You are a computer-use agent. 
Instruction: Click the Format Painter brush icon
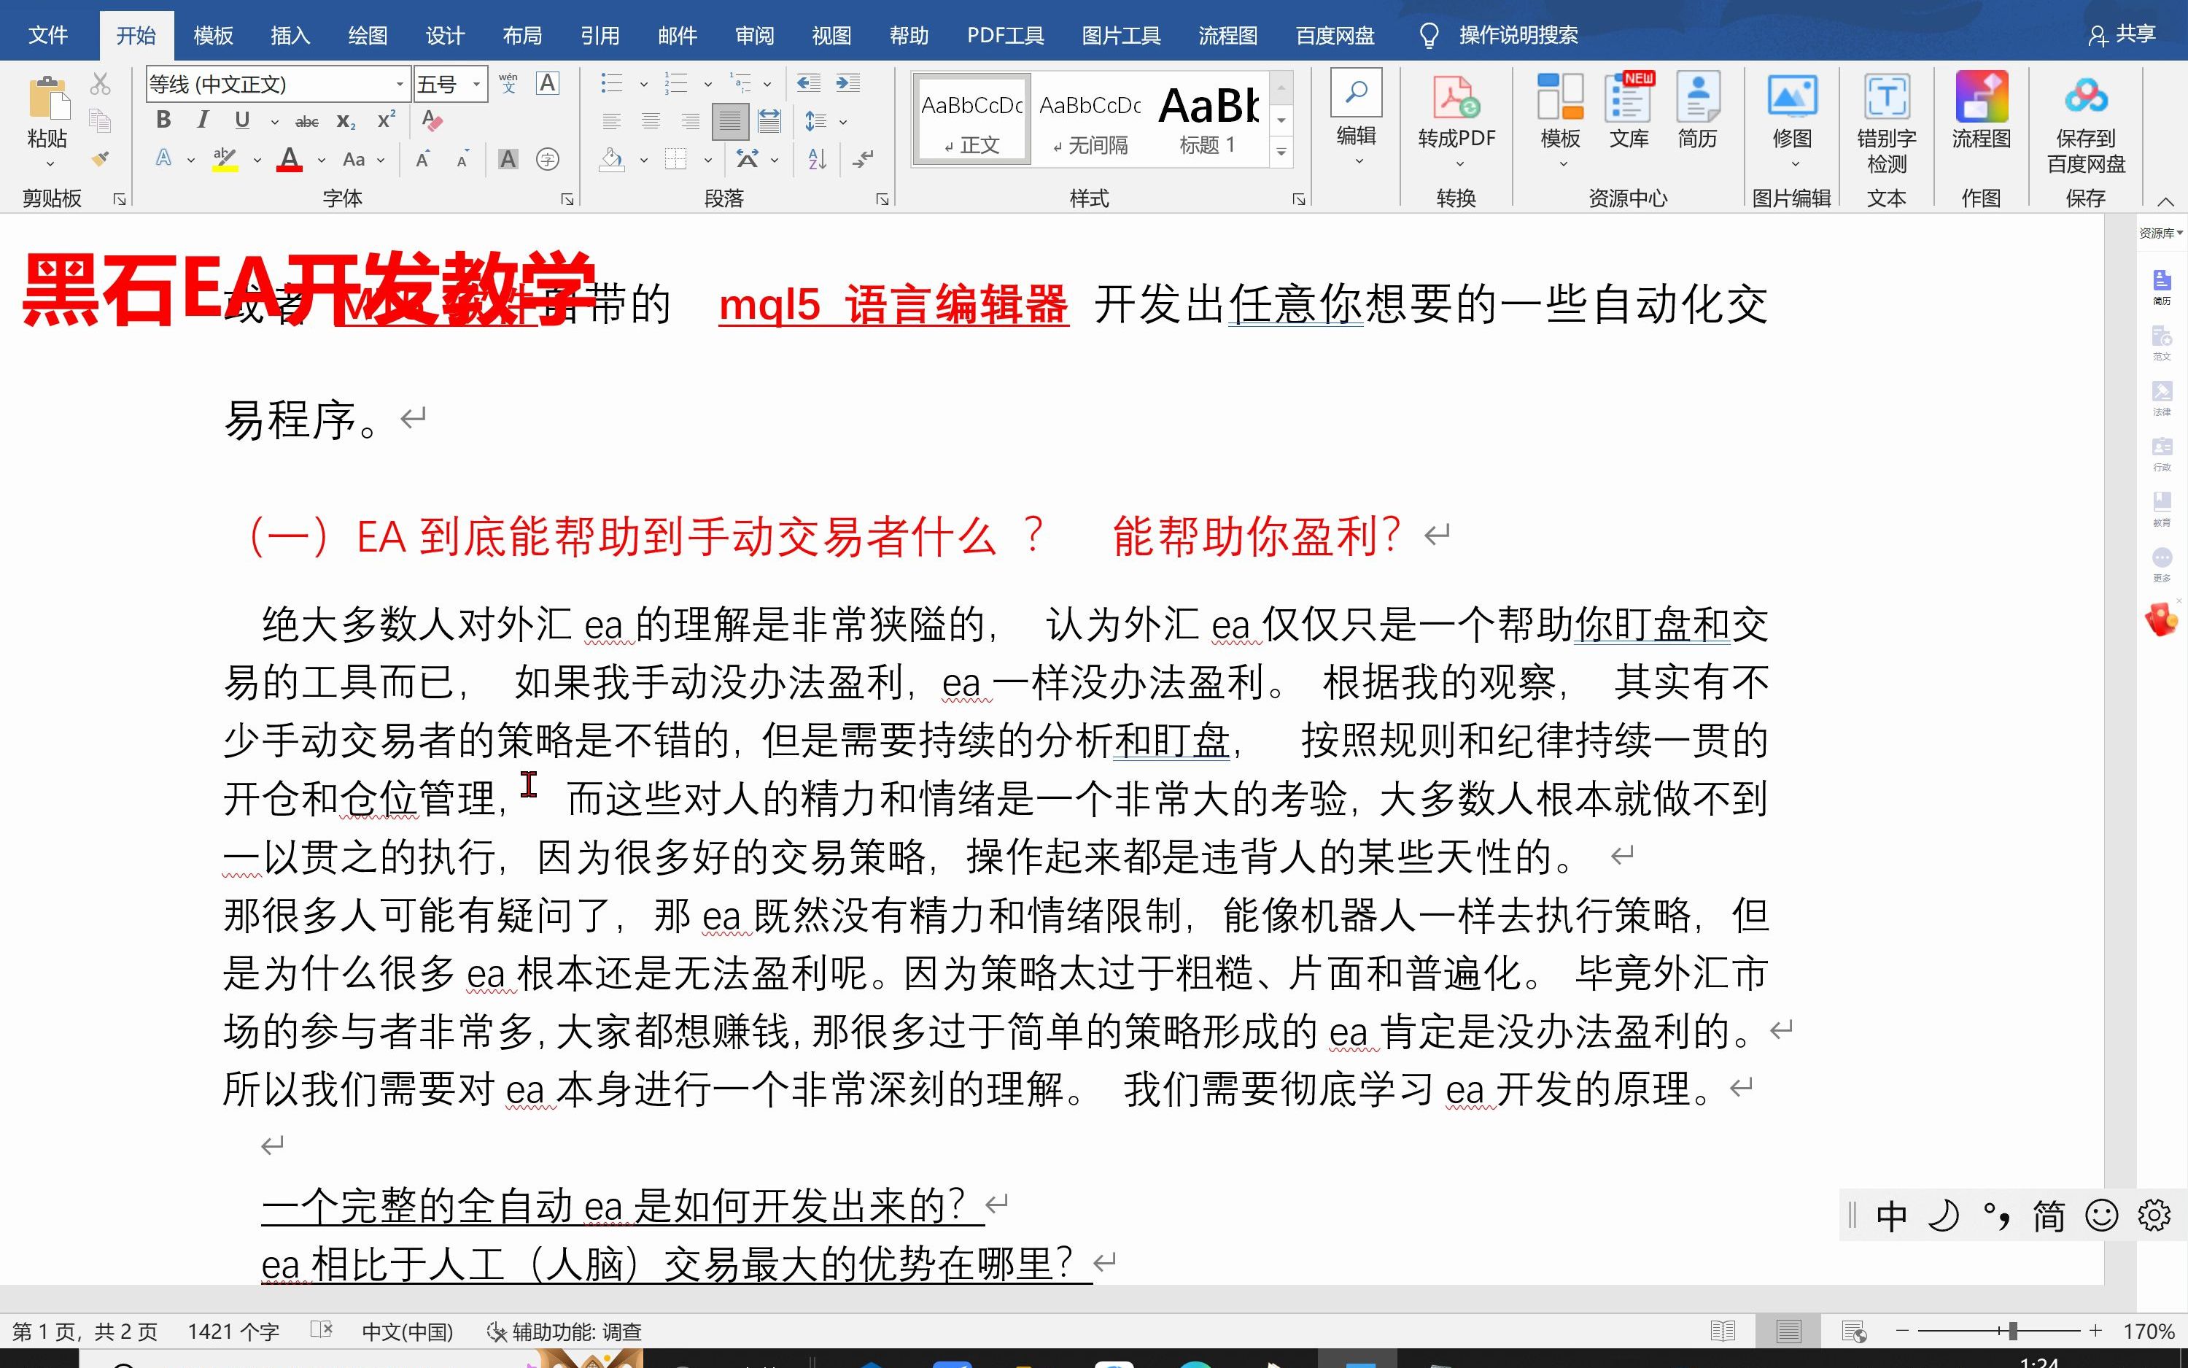point(101,159)
